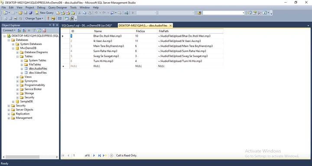The image size is (312, 166).
Task: Close the Object Explorer panel
Action: click(x=57, y=25)
